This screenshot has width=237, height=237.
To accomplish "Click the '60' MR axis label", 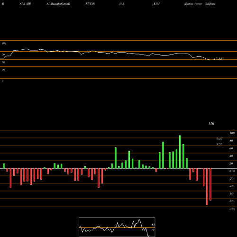I will coord(231,148).
